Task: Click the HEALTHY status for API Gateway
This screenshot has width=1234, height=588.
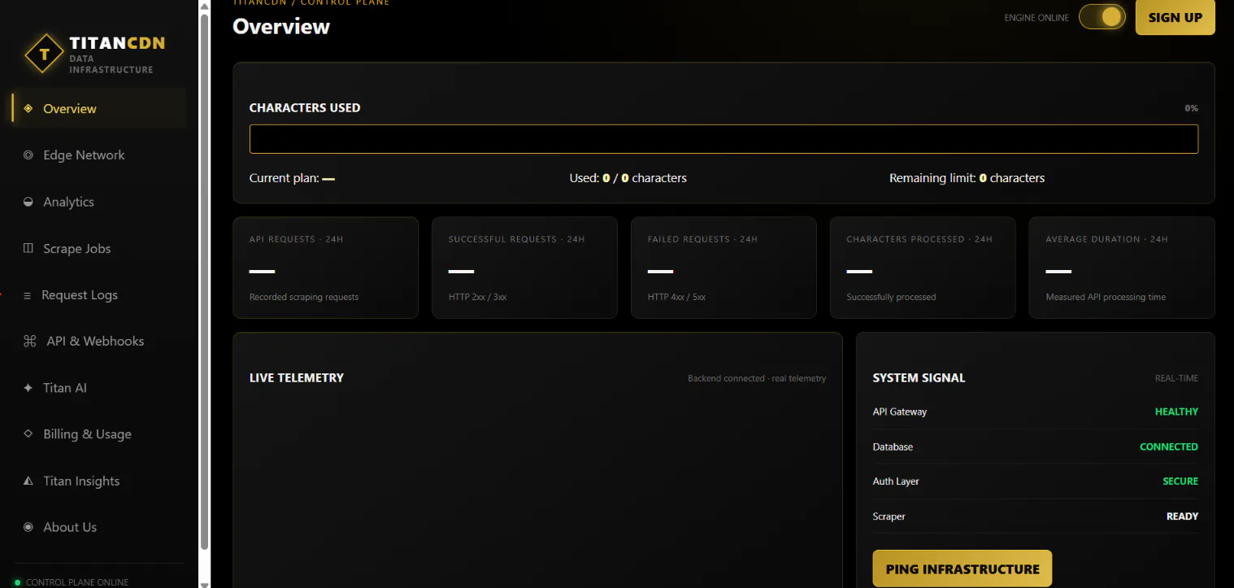Action: [1176, 412]
